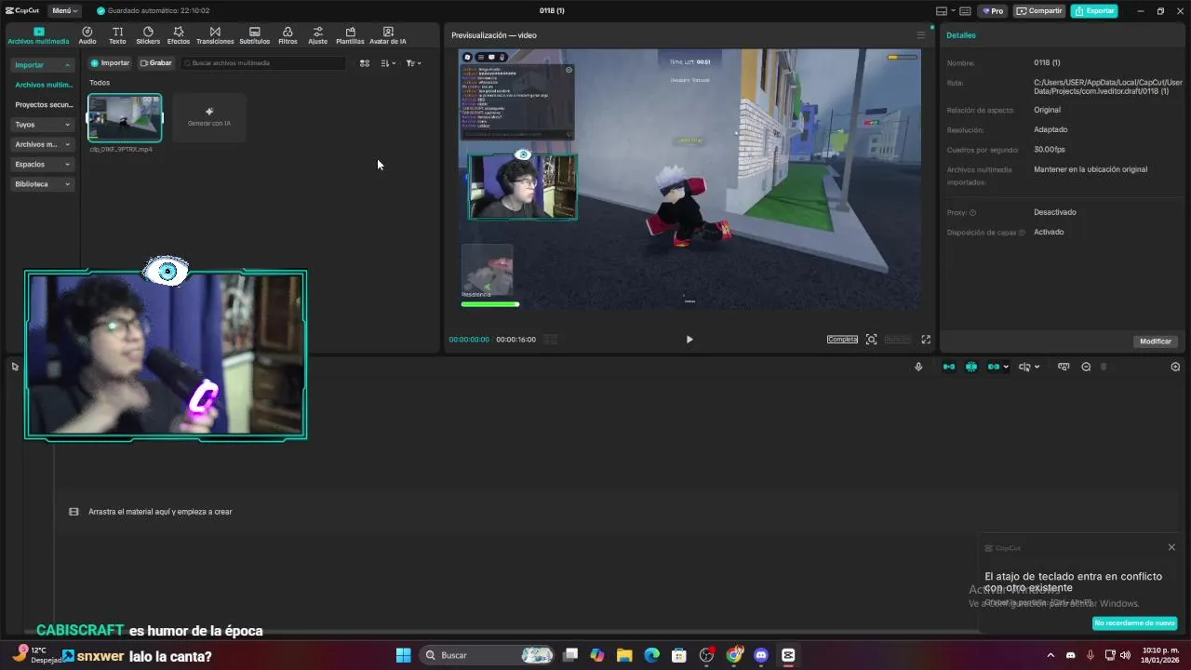Toggle clip linkage on the timeline

(993, 367)
